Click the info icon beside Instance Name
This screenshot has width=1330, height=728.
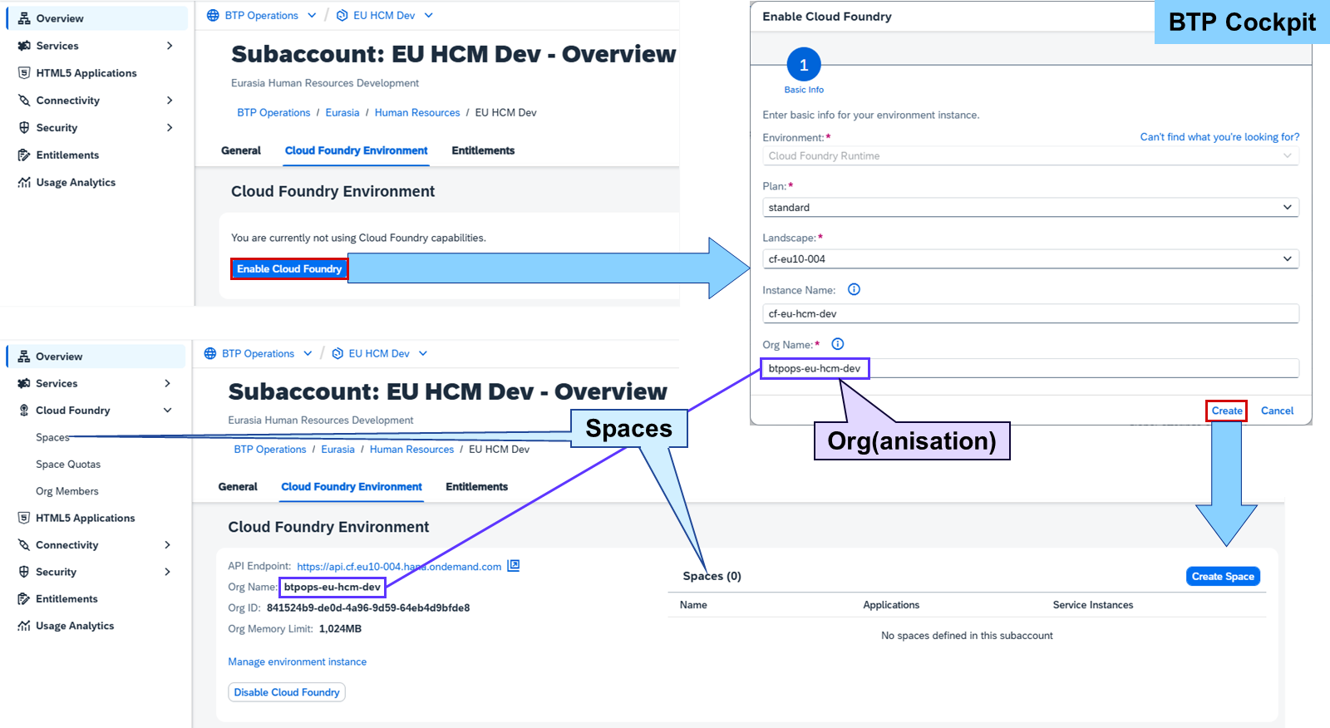click(854, 289)
